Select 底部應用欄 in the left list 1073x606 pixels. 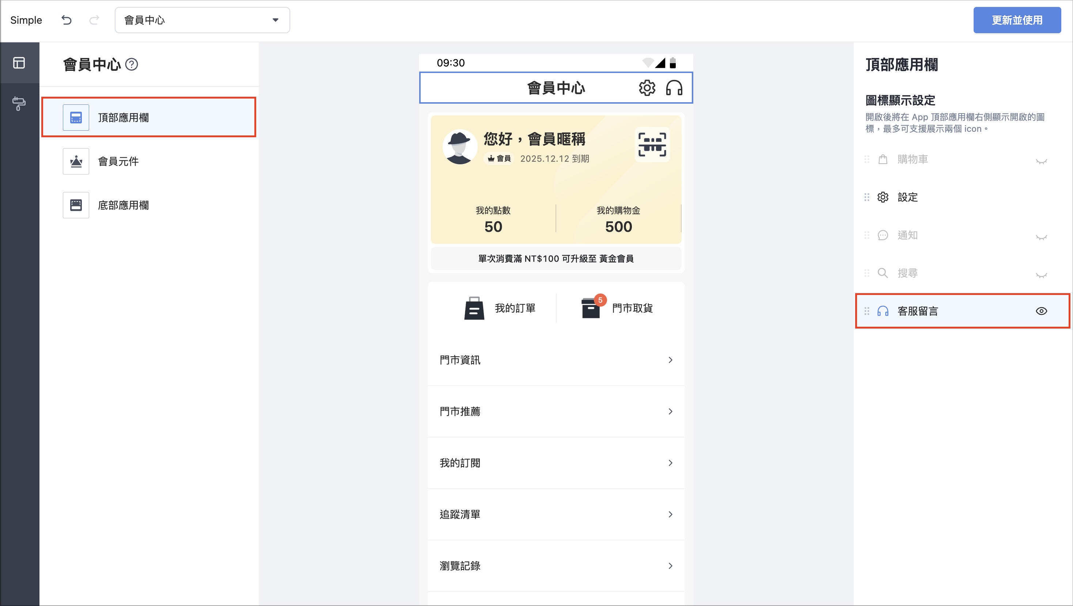tap(149, 205)
